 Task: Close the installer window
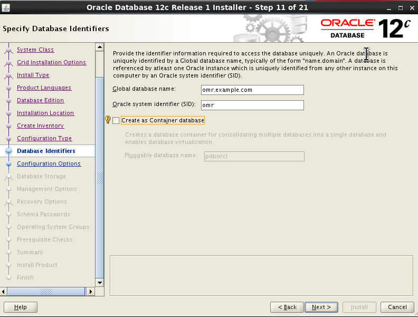click(x=412, y=8)
